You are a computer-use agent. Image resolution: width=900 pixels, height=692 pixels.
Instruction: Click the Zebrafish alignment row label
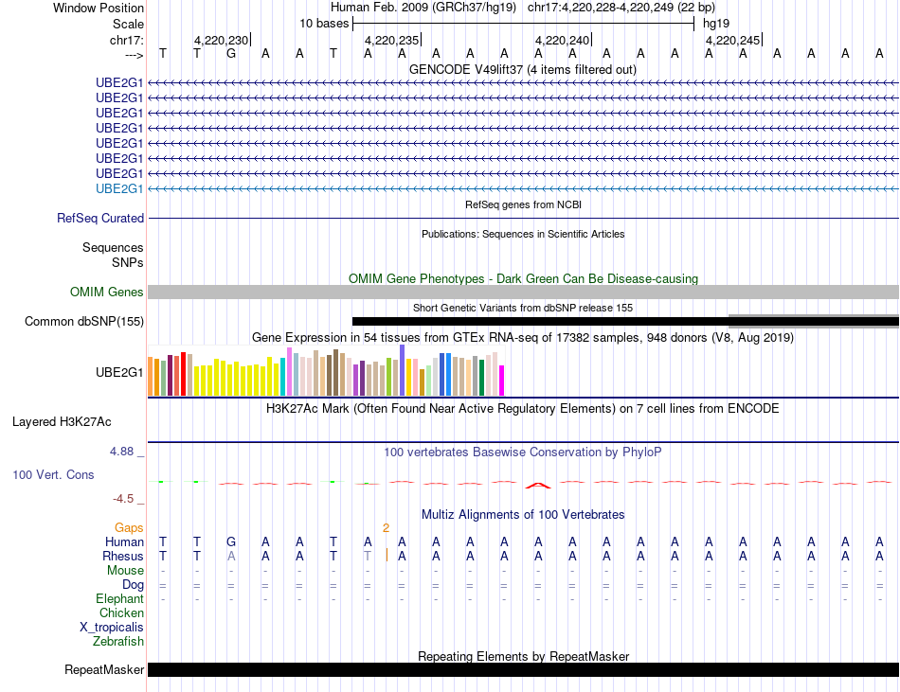[x=118, y=641]
